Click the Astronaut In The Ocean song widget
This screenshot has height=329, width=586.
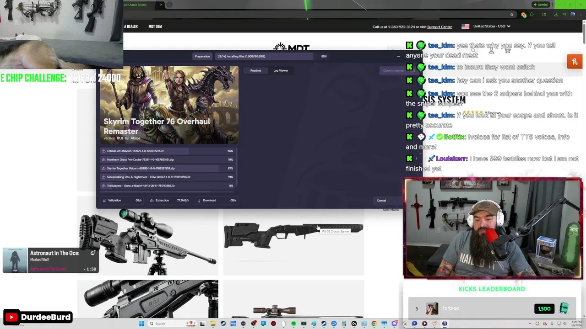(51, 260)
